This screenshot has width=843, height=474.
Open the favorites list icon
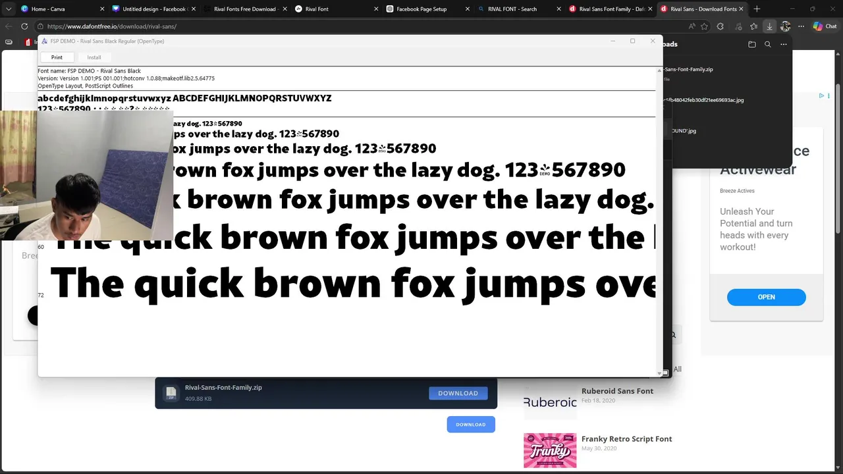753,26
